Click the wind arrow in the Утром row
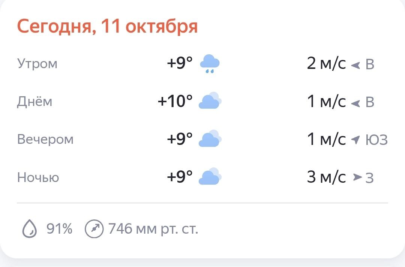405x267 pixels. (x=355, y=65)
